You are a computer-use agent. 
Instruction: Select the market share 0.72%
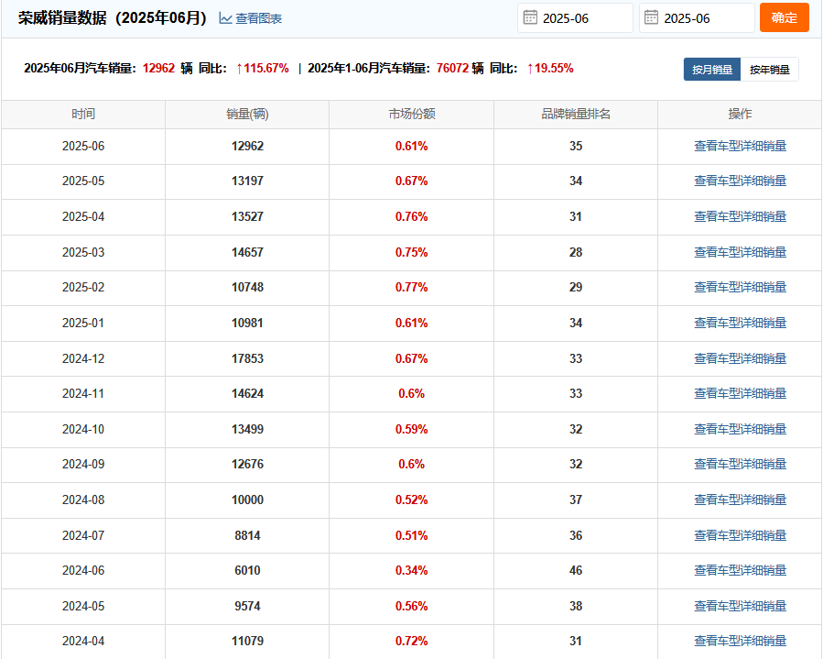(412, 642)
